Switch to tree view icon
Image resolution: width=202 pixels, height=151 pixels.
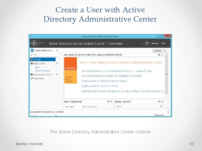click(36, 55)
